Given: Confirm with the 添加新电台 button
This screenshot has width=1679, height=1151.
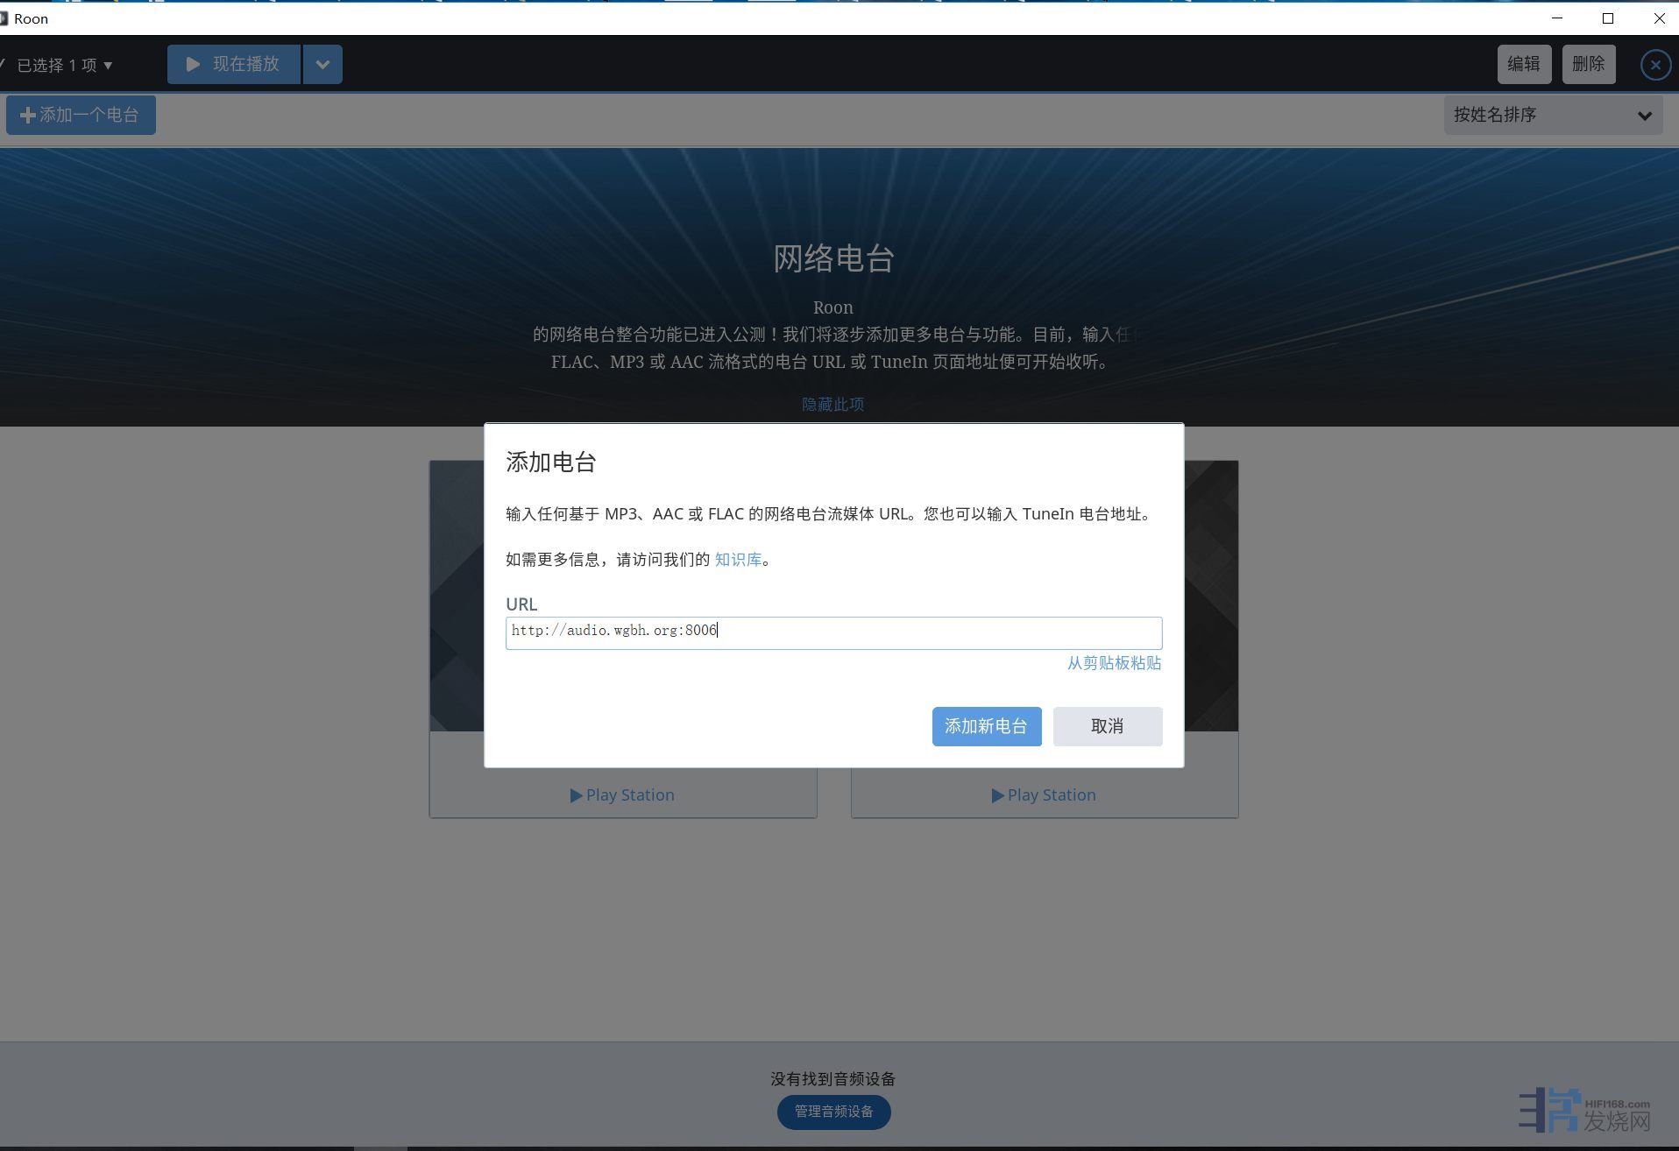Looking at the screenshot, I should pyautogui.click(x=986, y=726).
